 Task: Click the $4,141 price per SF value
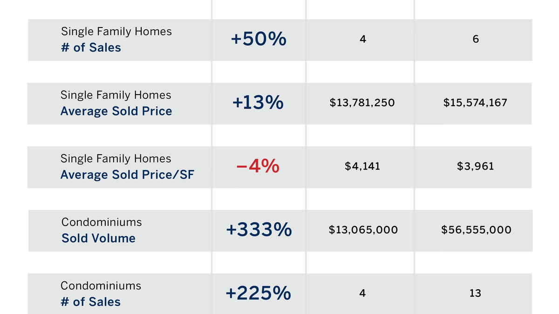[x=362, y=166]
